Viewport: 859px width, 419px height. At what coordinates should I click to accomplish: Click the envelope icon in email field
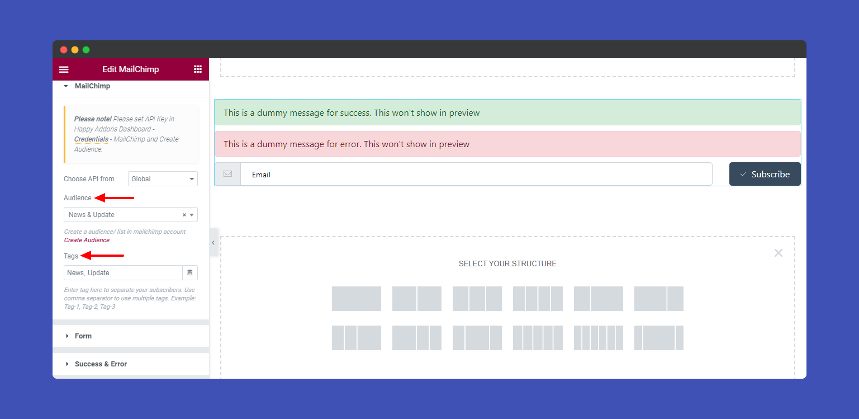pyautogui.click(x=227, y=174)
